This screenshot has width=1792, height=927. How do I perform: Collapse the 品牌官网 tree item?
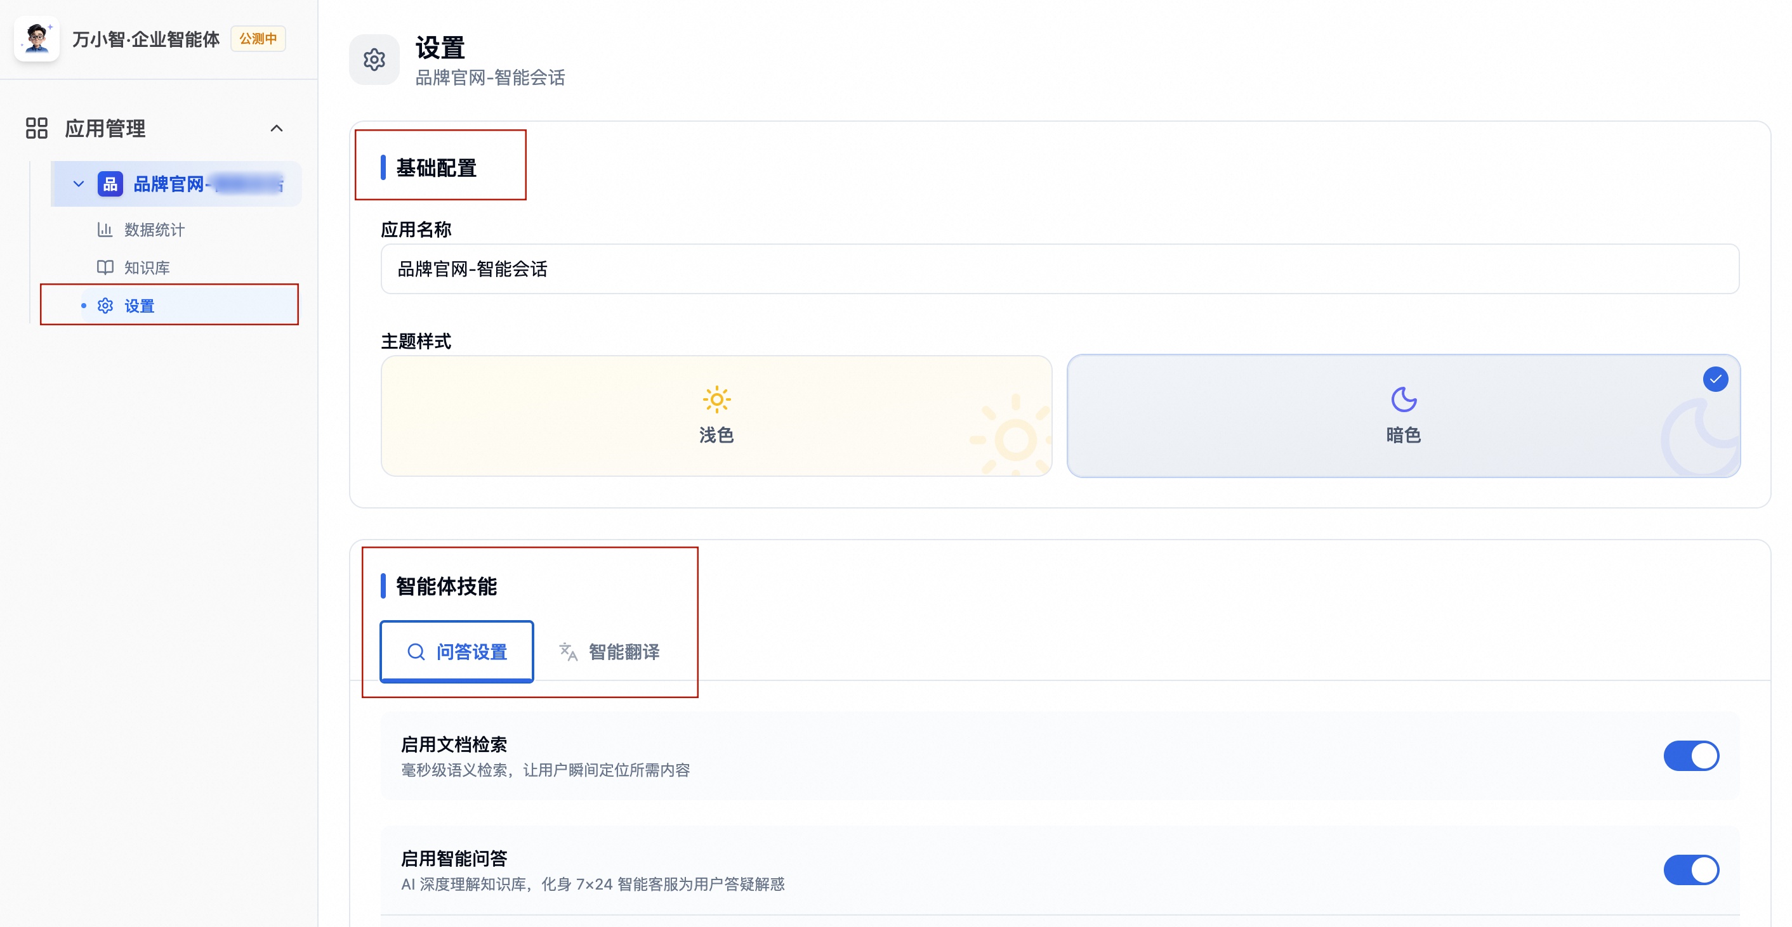coord(78,183)
